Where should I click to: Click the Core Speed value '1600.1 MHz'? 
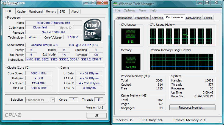tap(38, 73)
